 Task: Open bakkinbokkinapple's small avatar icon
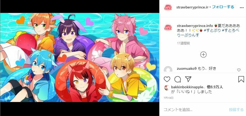(x=167, y=88)
